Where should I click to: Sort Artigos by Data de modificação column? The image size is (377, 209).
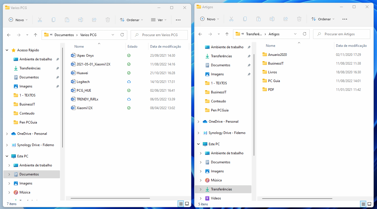(x=351, y=46)
